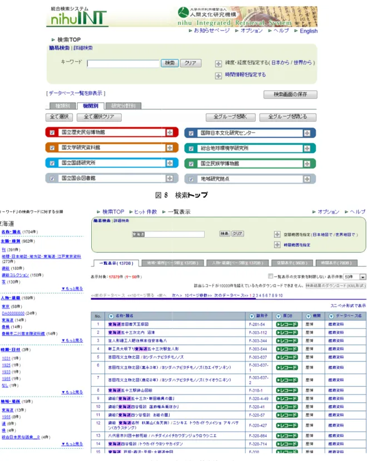
Task: Check the list-display character limit checkbox
Action: [x=270, y=276]
